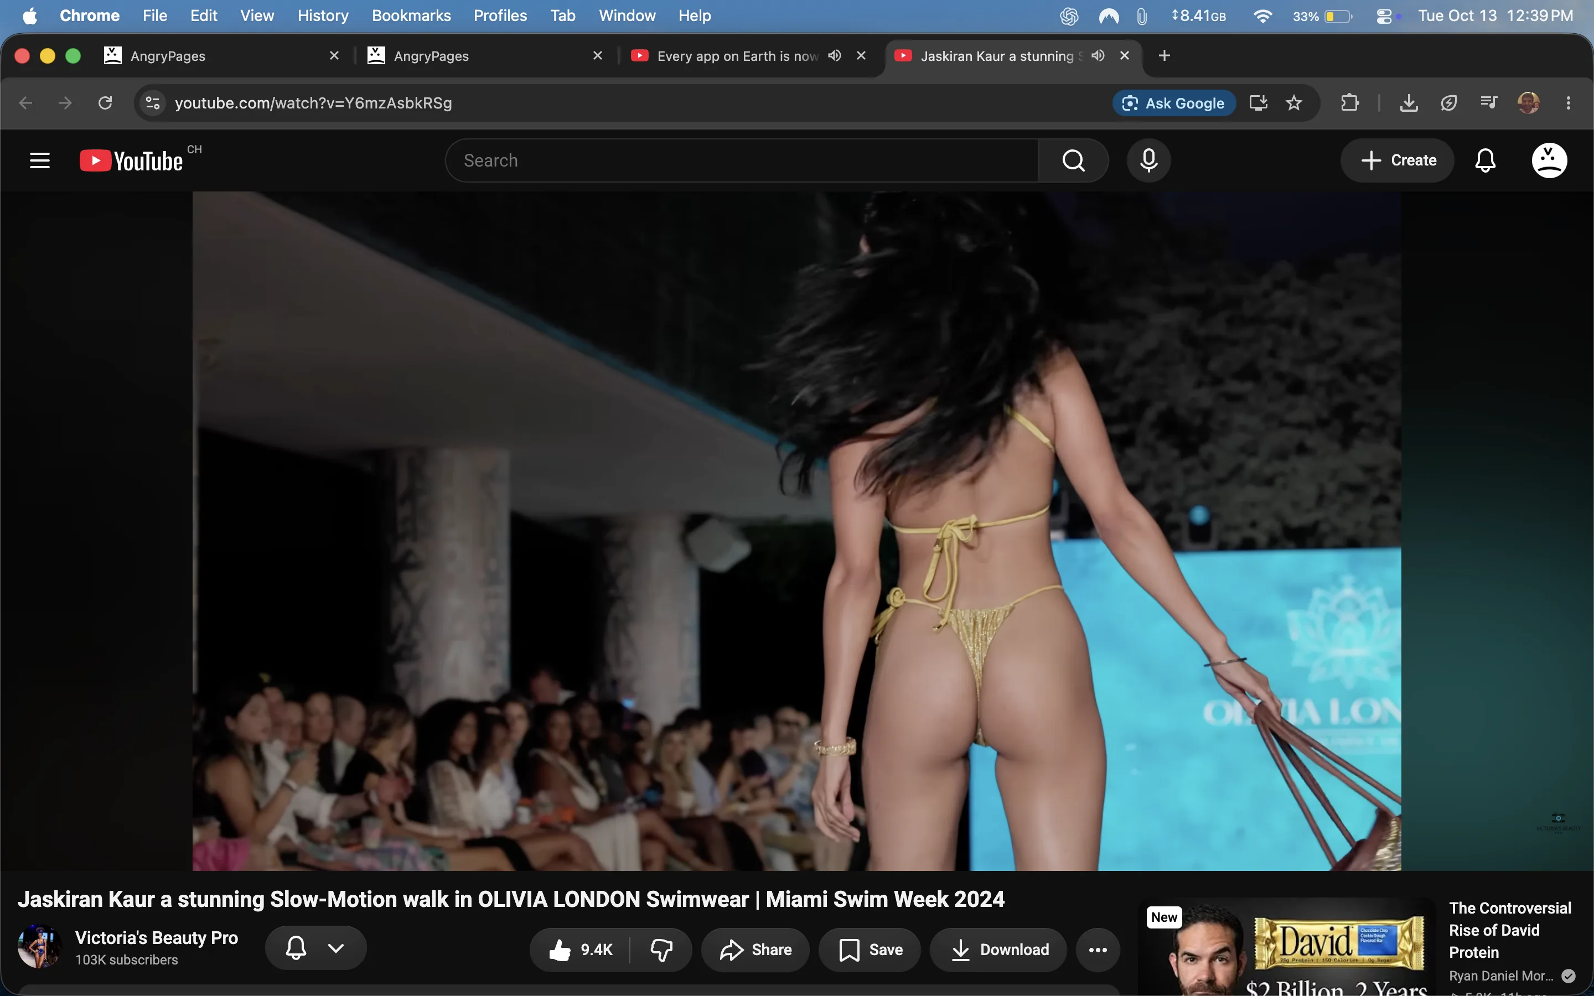The image size is (1594, 996).
Task: Open the David Protein video thumbnail
Action: pos(1288,947)
